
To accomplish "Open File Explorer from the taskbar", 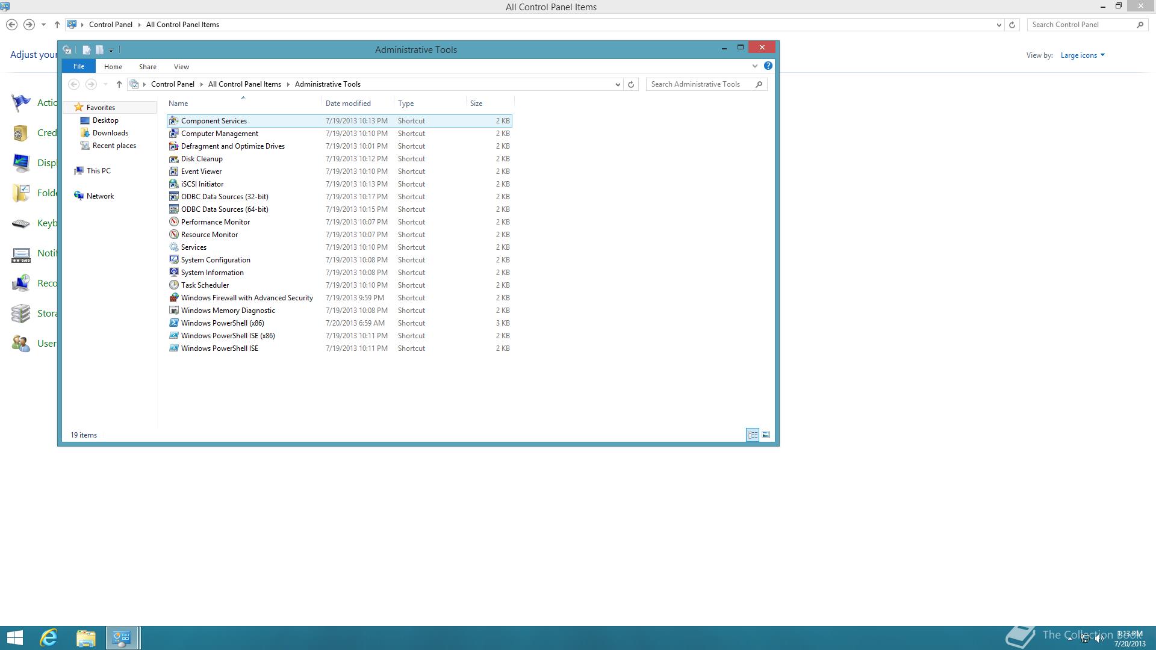I will [85, 638].
